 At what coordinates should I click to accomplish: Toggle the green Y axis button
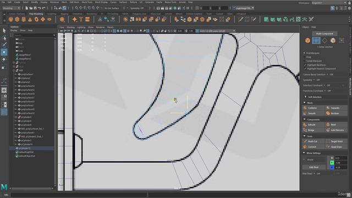[332, 163]
